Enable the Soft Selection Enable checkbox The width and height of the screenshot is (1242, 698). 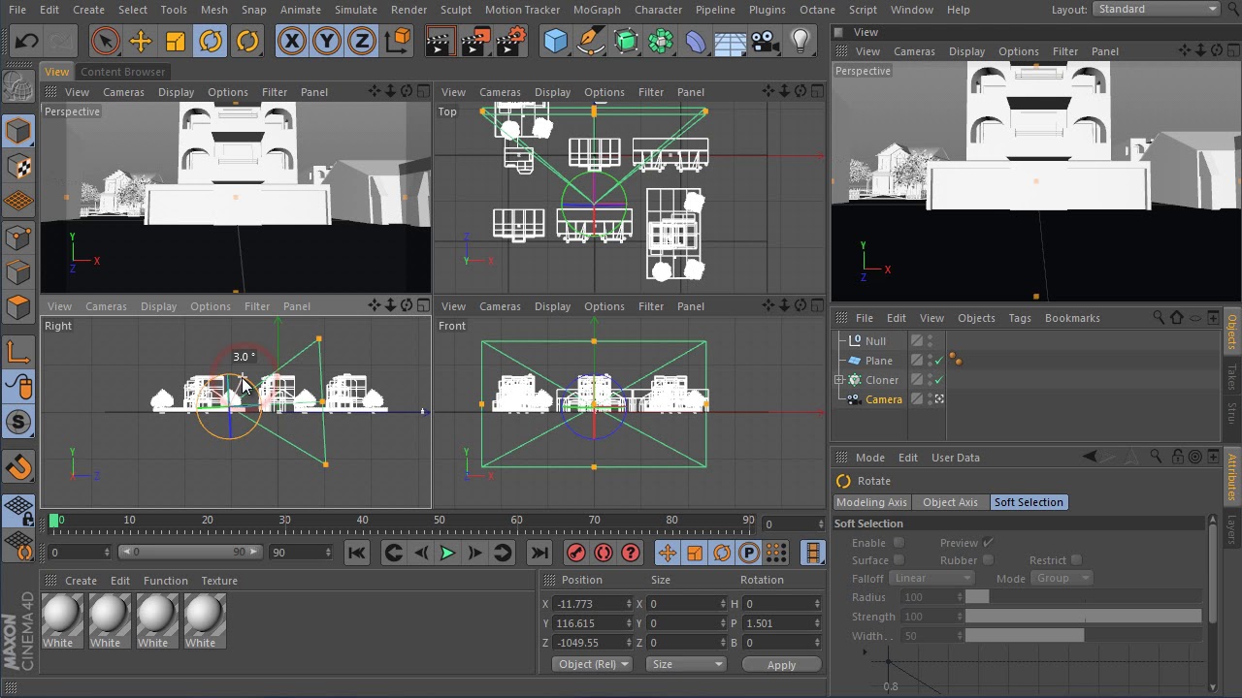899,543
